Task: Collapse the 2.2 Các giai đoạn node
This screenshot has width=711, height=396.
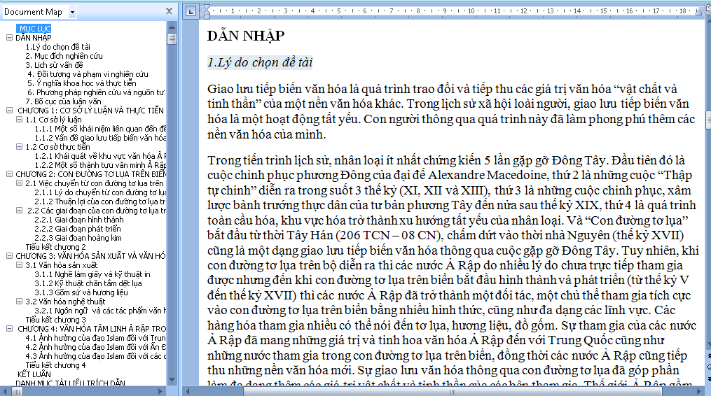Action: pyautogui.click(x=19, y=210)
